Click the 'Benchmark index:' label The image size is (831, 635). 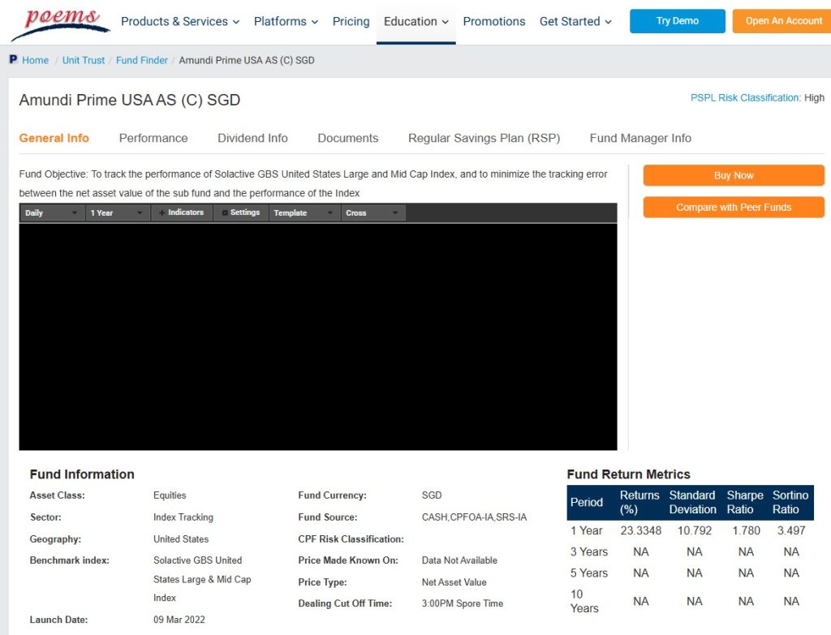pos(70,560)
